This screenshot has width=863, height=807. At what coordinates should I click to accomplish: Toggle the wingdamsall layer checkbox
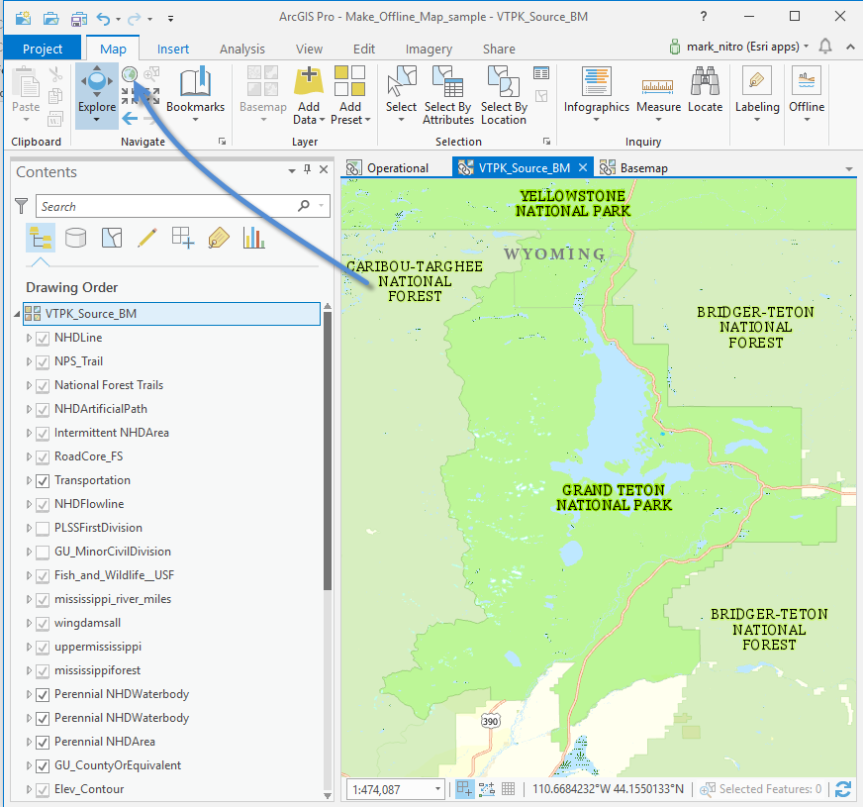point(43,623)
